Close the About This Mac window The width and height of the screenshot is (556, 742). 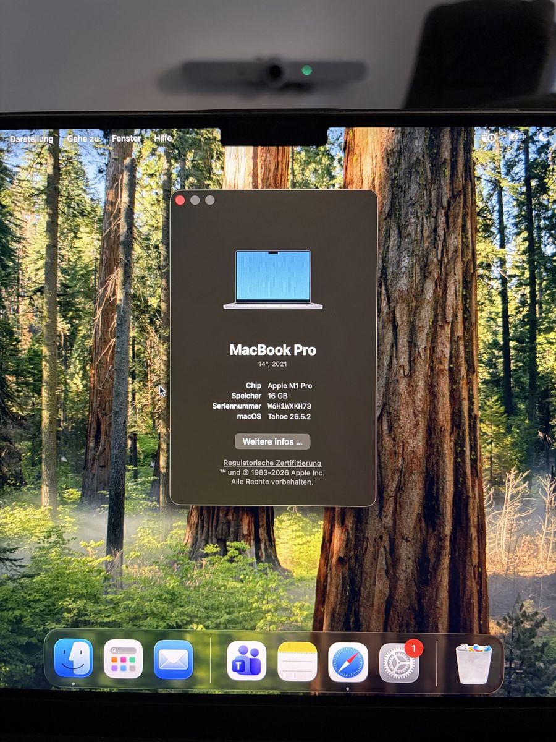(180, 200)
